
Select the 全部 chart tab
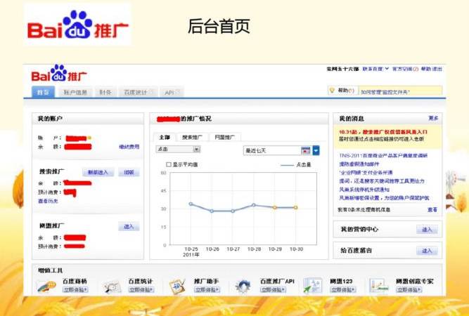tap(165, 137)
